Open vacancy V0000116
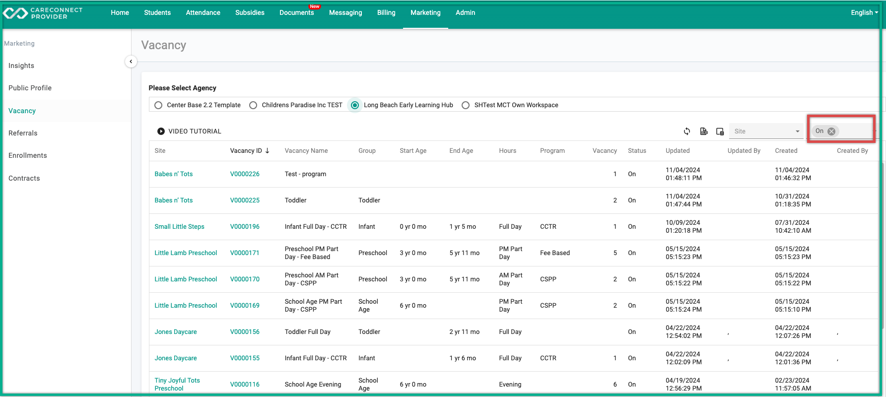This screenshot has height=397, width=886. pos(245,385)
